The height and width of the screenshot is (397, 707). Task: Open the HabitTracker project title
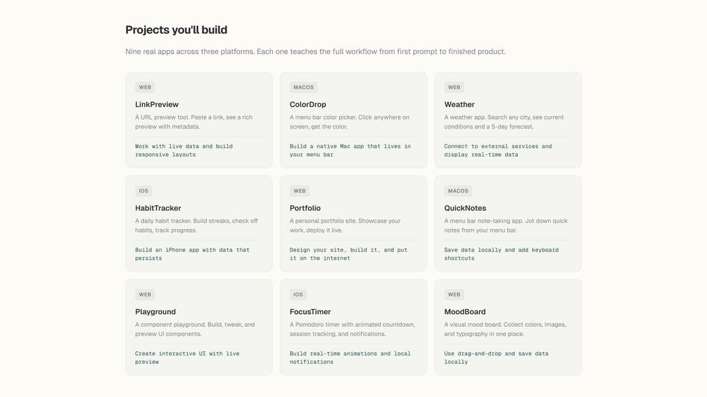[x=158, y=208]
